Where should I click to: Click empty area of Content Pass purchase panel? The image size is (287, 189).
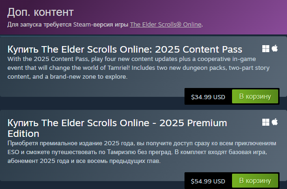tap(91, 88)
